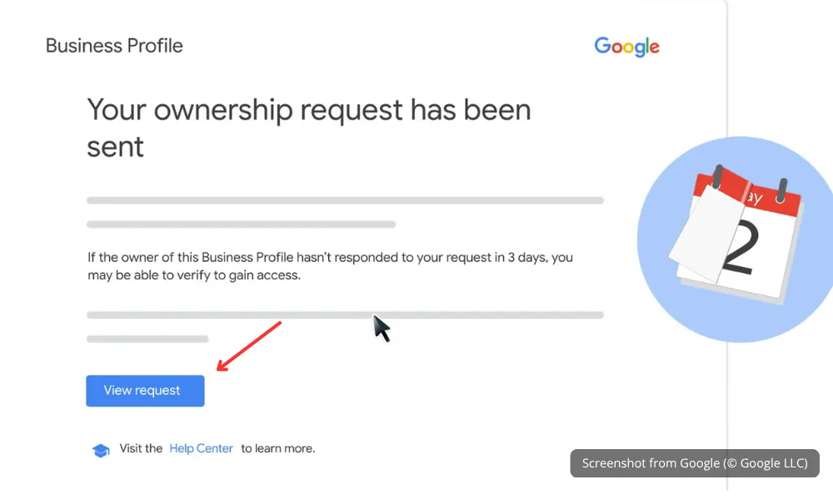
Task: Click the first long gray placeholder bar
Action: pyautogui.click(x=345, y=200)
